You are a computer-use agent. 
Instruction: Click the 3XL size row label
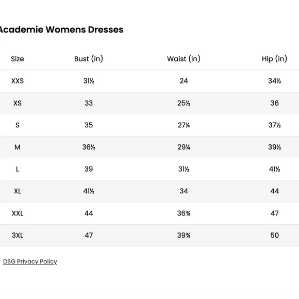point(18,235)
